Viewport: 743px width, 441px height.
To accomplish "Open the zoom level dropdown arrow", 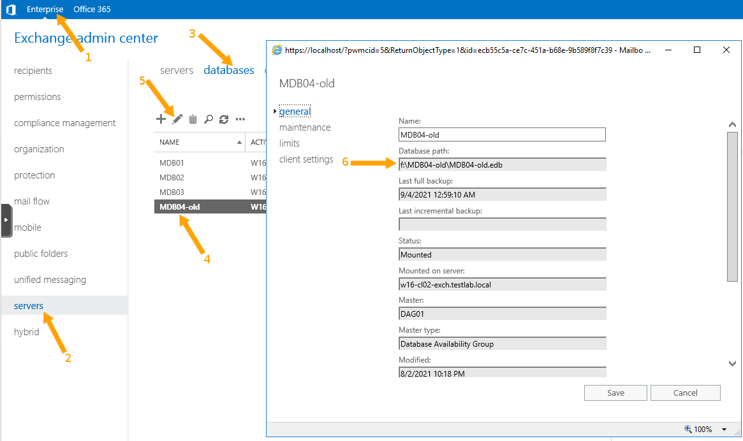I will [x=724, y=429].
